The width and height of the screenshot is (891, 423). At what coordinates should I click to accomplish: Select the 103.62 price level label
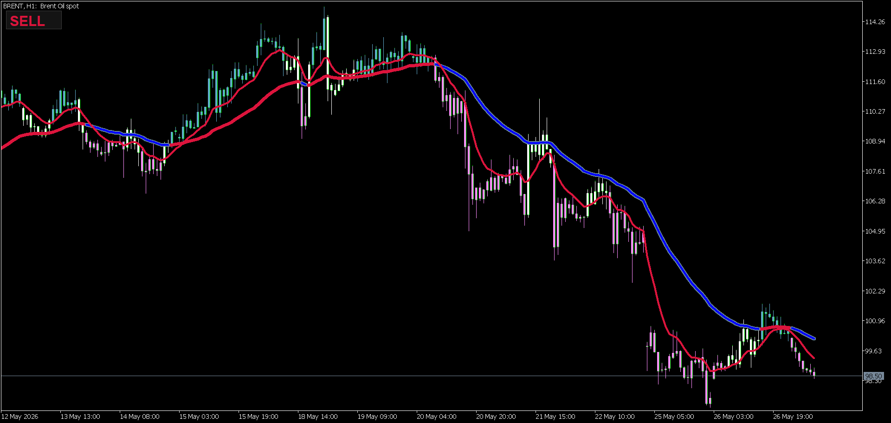[x=875, y=261]
